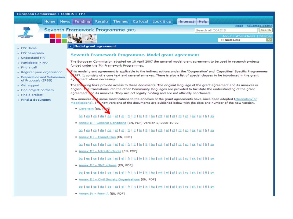Click the Search all CORDIS input field
Image resolution: width=293 pixels, height=219 pixels.
(226, 30)
